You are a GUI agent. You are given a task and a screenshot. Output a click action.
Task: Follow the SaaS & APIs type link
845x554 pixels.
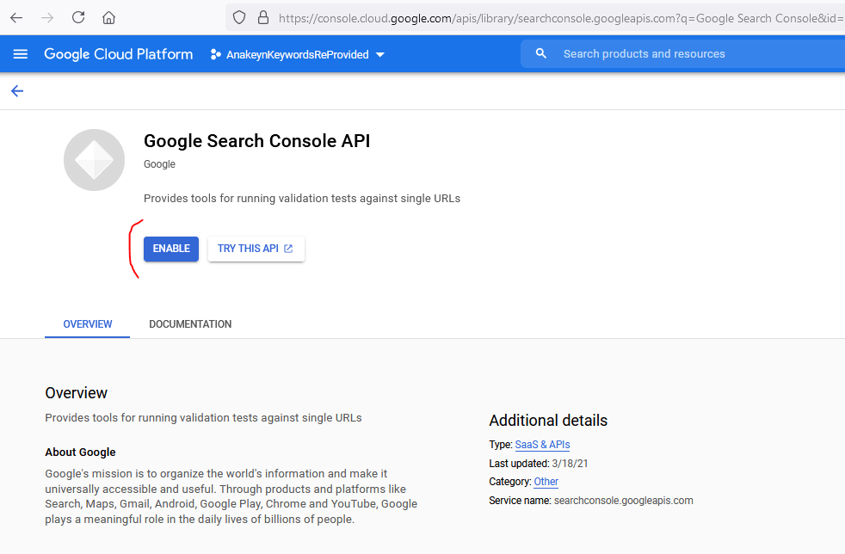coord(542,445)
